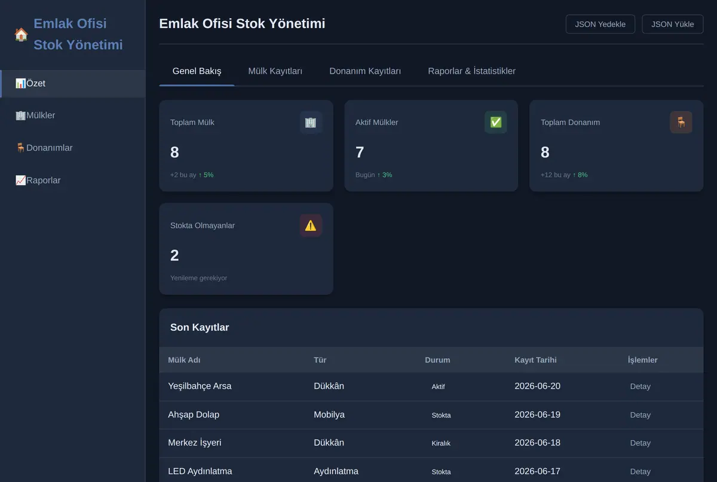Click the warning icon on Stokta Olmayanlar card

pos(311,225)
